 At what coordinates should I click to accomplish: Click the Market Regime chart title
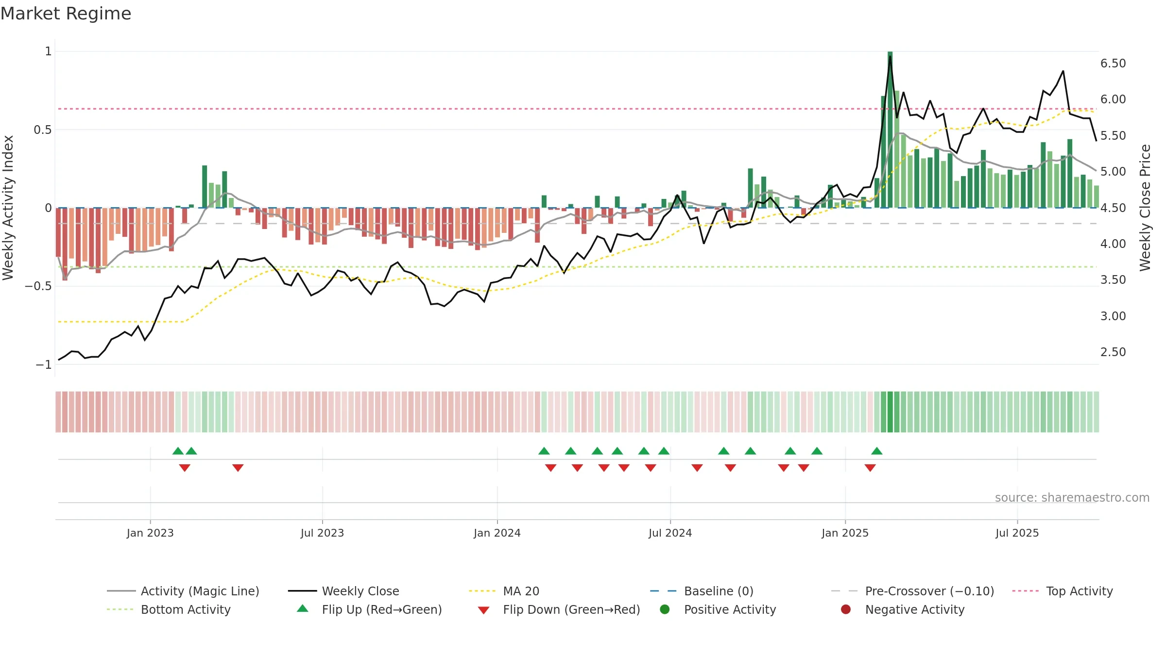(66, 14)
